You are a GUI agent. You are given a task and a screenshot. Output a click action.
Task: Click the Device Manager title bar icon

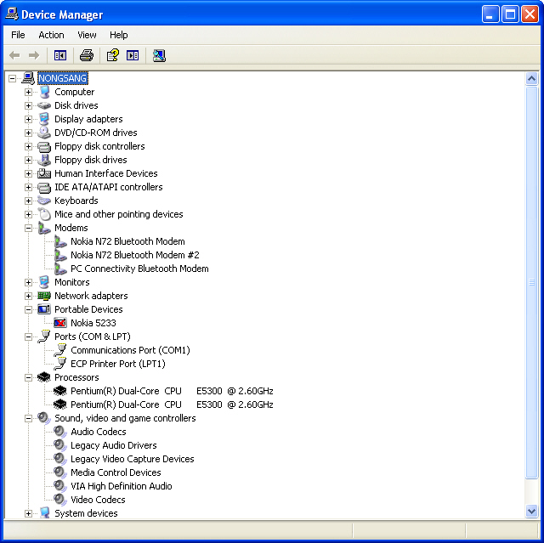[12, 14]
